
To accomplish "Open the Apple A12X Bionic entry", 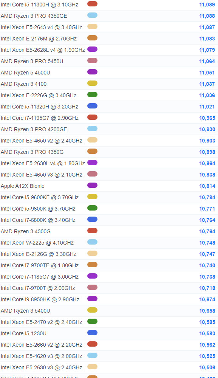I will [x=22, y=186].
